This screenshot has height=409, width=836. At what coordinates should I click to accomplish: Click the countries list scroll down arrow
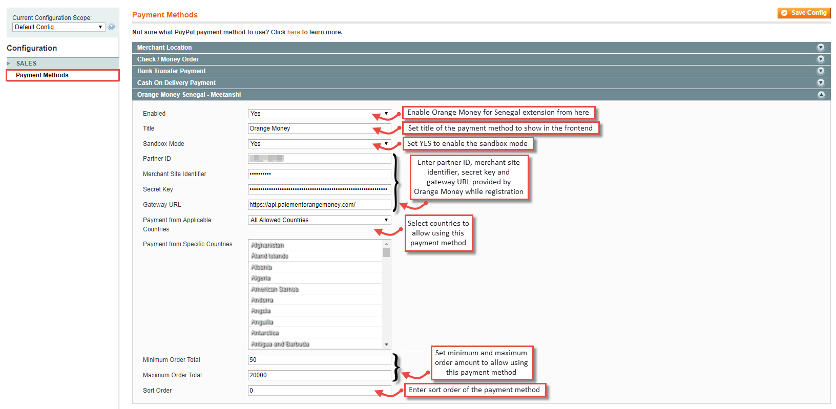(x=387, y=345)
